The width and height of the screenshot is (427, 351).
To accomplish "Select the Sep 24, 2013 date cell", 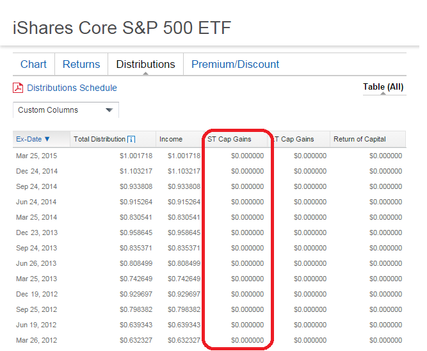I will pyautogui.click(x=36, y=248).
